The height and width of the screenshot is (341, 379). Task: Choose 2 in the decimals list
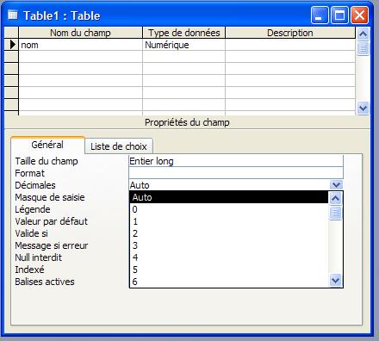pyautogui.click(x=229, y=233)
